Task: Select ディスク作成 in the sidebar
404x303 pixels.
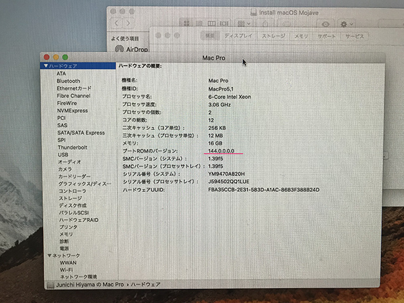Action: click(73, 205)
